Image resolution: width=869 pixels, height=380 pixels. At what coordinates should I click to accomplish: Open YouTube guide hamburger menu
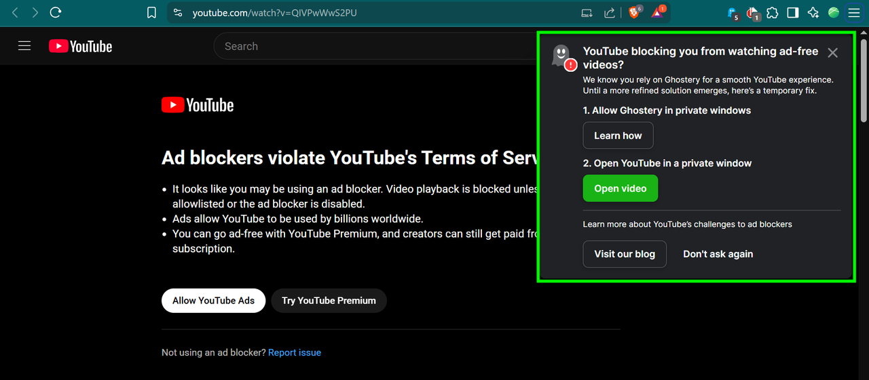[x=24, y=46]
